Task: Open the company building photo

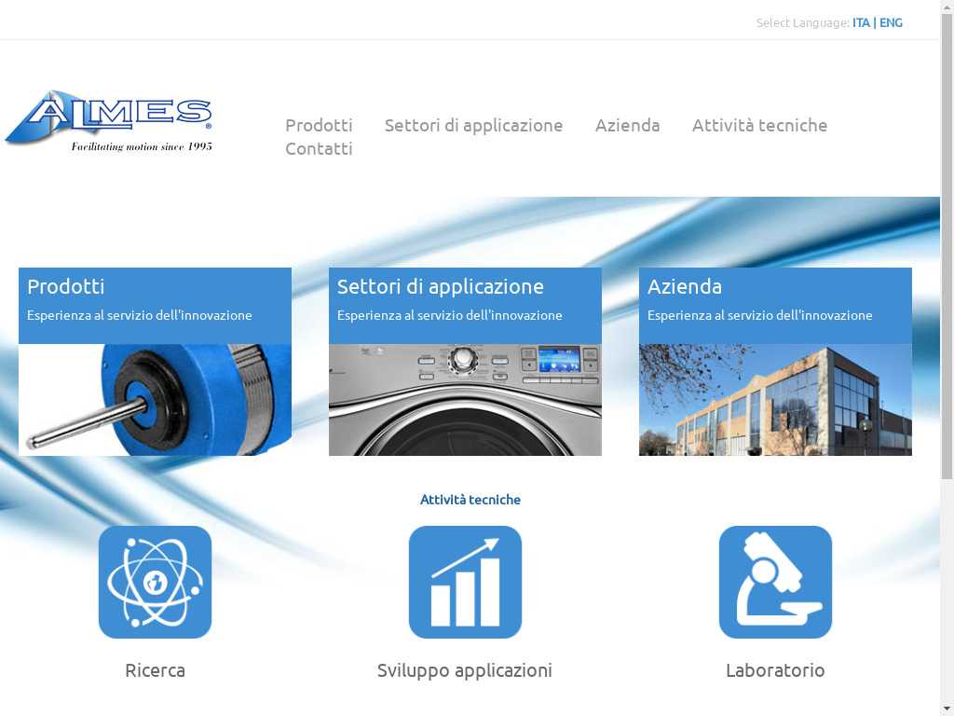Action: [775, 400]
